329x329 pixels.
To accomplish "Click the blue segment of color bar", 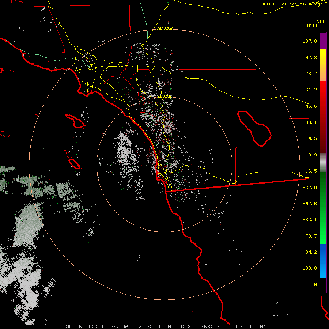I will 323,261.
